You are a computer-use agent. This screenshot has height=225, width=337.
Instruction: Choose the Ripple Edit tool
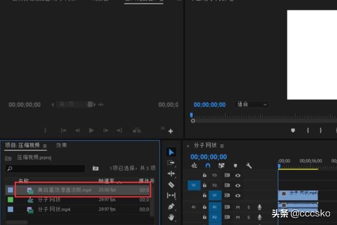(x=171, y=174)
